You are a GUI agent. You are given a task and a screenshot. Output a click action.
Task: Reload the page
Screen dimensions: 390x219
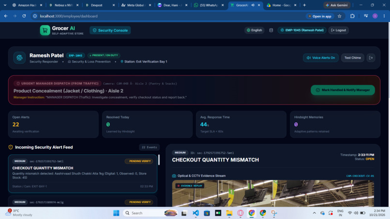[x=24, y=16]
